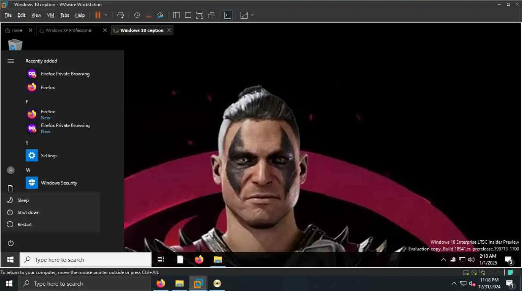Click the letter W group header
Viewport: 522px width, 291px height.
coord(28,170)
